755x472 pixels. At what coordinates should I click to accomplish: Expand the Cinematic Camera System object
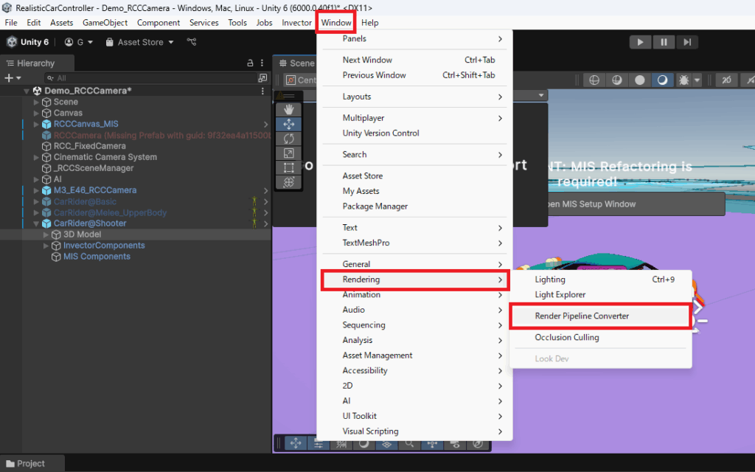coord(37,157)
